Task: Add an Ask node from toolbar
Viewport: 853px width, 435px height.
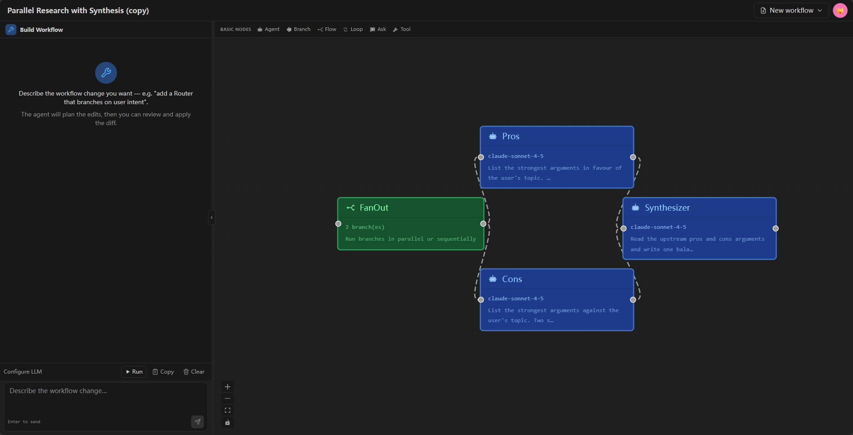Action: (378, 29)
